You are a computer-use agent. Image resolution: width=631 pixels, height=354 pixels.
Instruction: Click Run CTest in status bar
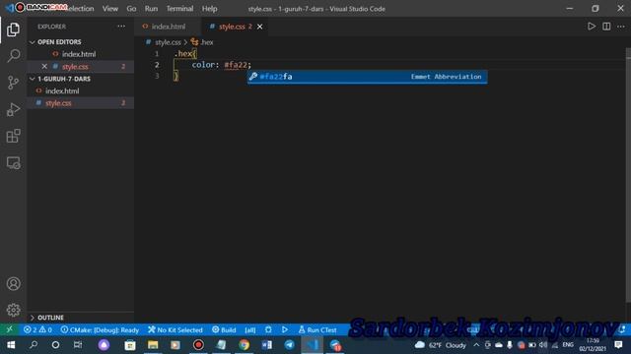[317, 330]
